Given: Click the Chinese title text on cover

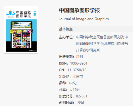Looking at the screenshot, I should (24, 14).
